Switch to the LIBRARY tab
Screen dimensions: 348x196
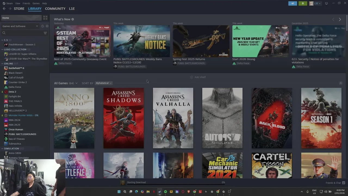[35, 9]
